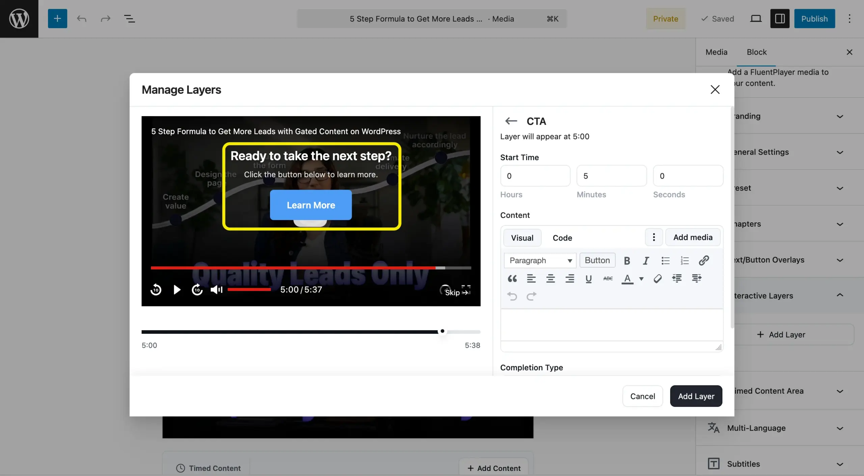Screen dimensions: 864x476
Task: Click inside the content editor text area
Action: 612,325
